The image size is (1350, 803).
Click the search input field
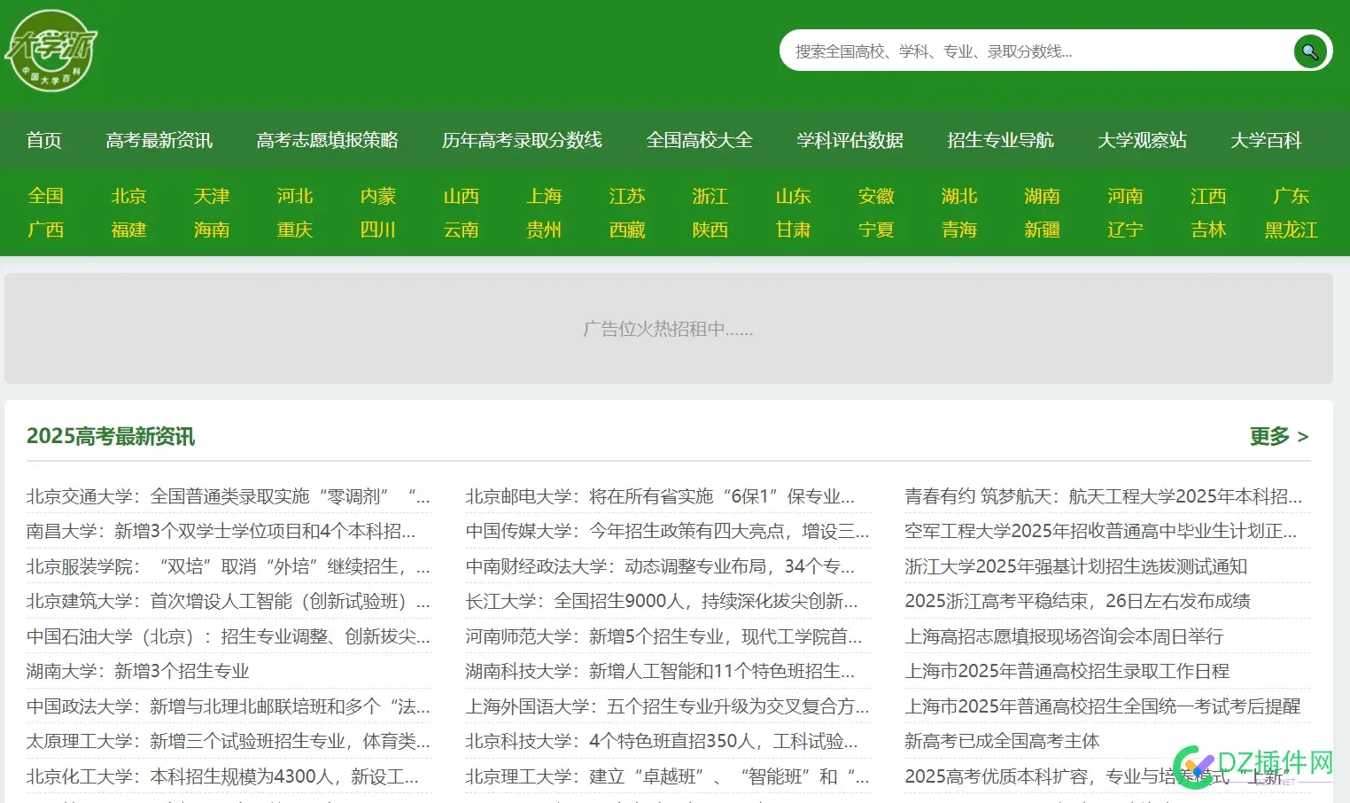[x=1019, y=51]
